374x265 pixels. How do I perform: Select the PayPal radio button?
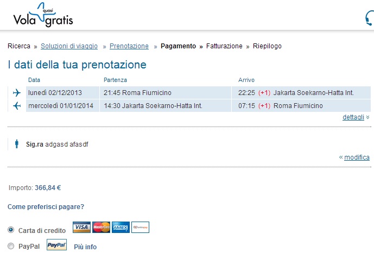(x=11, y=246)
